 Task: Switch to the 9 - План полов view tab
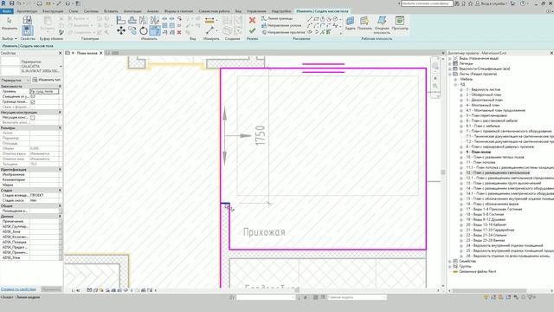pyautogui.click(x=84, y=53)
